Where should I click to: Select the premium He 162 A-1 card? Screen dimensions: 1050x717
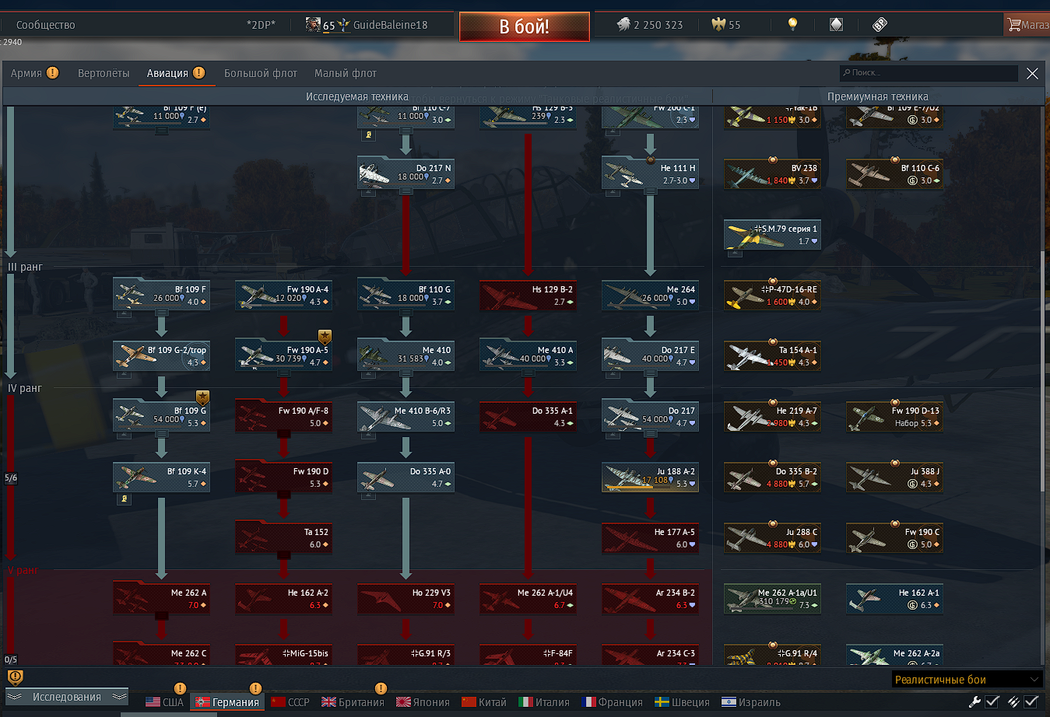pyautogui.click(x=895, y=599)
